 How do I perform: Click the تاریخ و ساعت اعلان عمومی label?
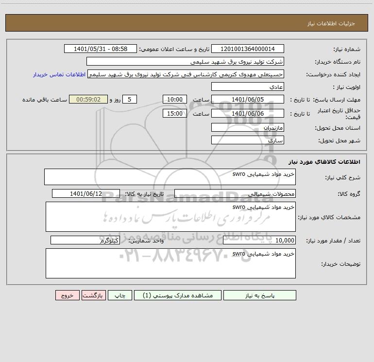coord(174,49)
